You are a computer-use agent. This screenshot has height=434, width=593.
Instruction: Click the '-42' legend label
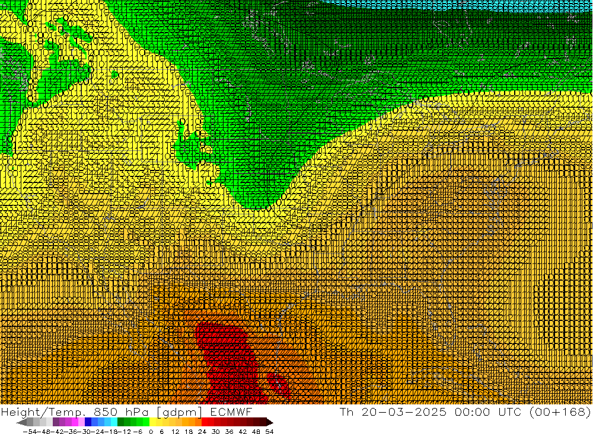pyautogui.click(x=58, y=432)
